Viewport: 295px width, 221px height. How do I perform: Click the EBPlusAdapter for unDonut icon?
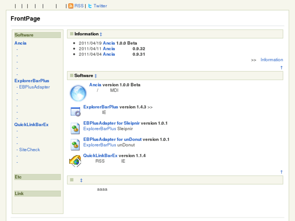(75, 144)
